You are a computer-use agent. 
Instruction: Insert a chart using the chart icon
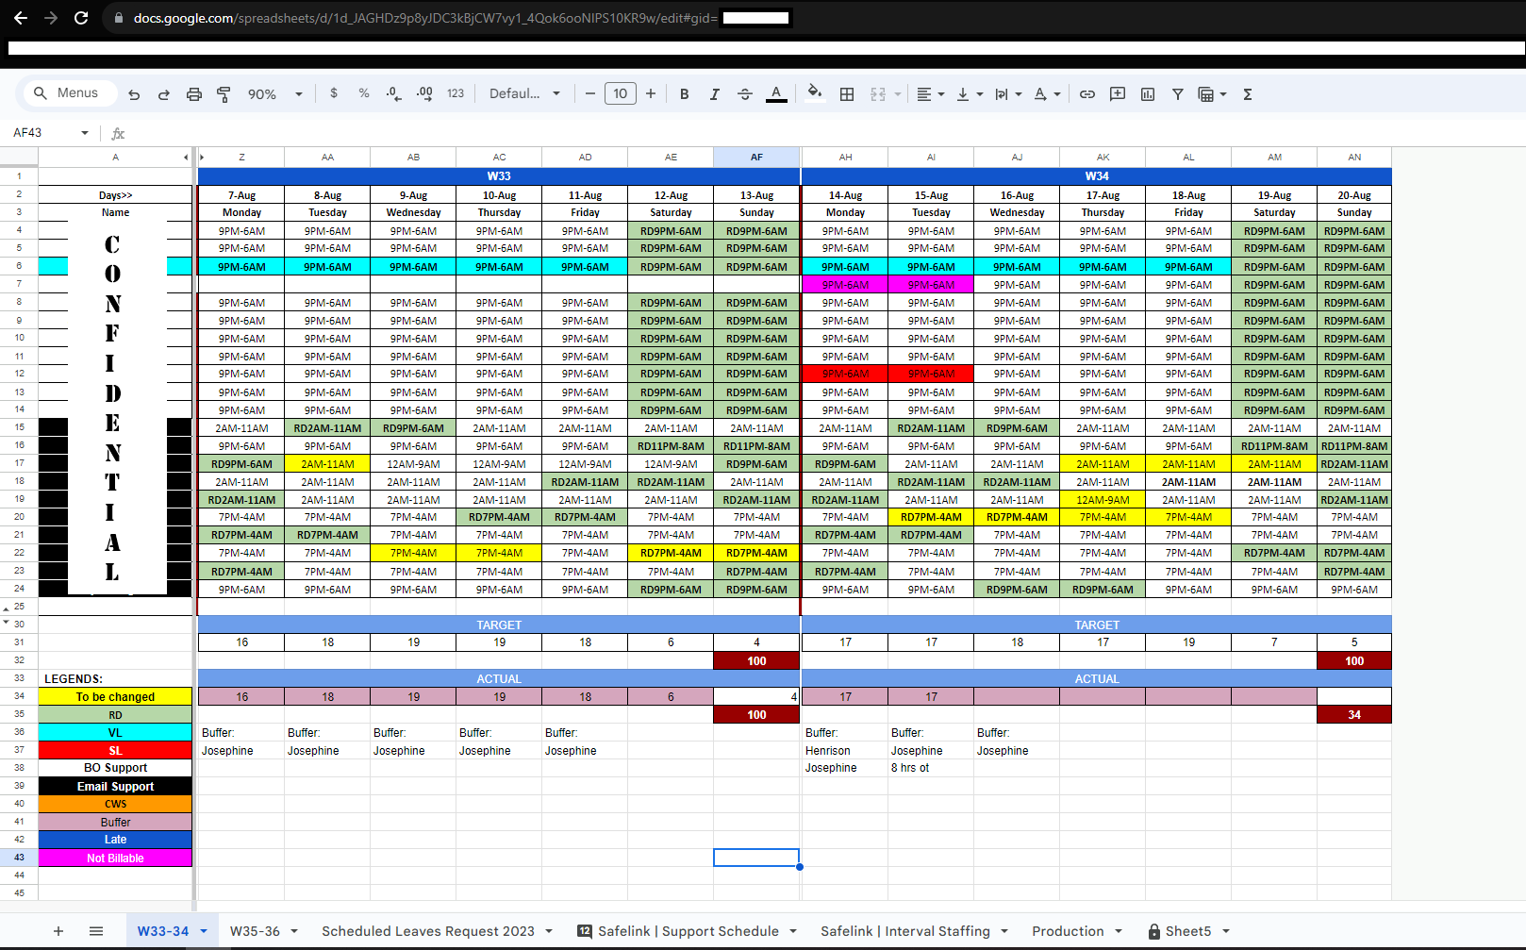pos(1148,94)
